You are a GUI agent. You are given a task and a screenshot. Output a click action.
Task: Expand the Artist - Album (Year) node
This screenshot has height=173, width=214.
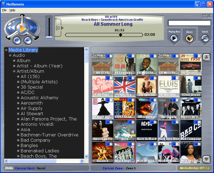pyautogui.click(x=14, y=66)
